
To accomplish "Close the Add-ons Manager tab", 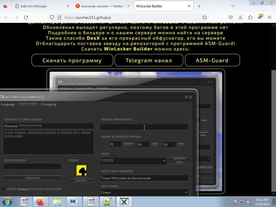I will pos(68,6).
